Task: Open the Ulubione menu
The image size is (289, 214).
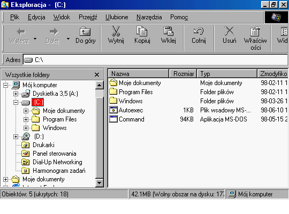Action: pos(117,17)
